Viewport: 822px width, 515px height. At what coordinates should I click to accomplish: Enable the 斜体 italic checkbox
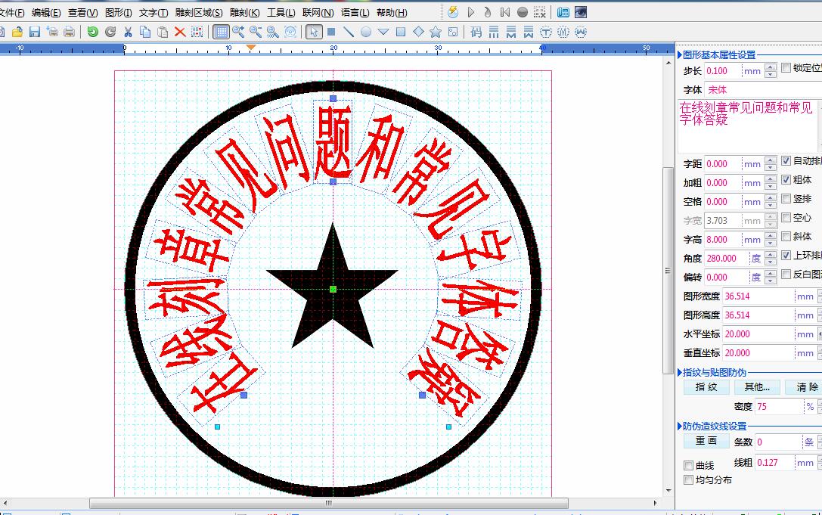click(786, 237)
